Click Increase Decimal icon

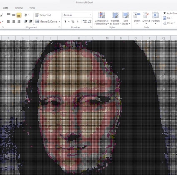pyautogui.click(x=85, y=21)
